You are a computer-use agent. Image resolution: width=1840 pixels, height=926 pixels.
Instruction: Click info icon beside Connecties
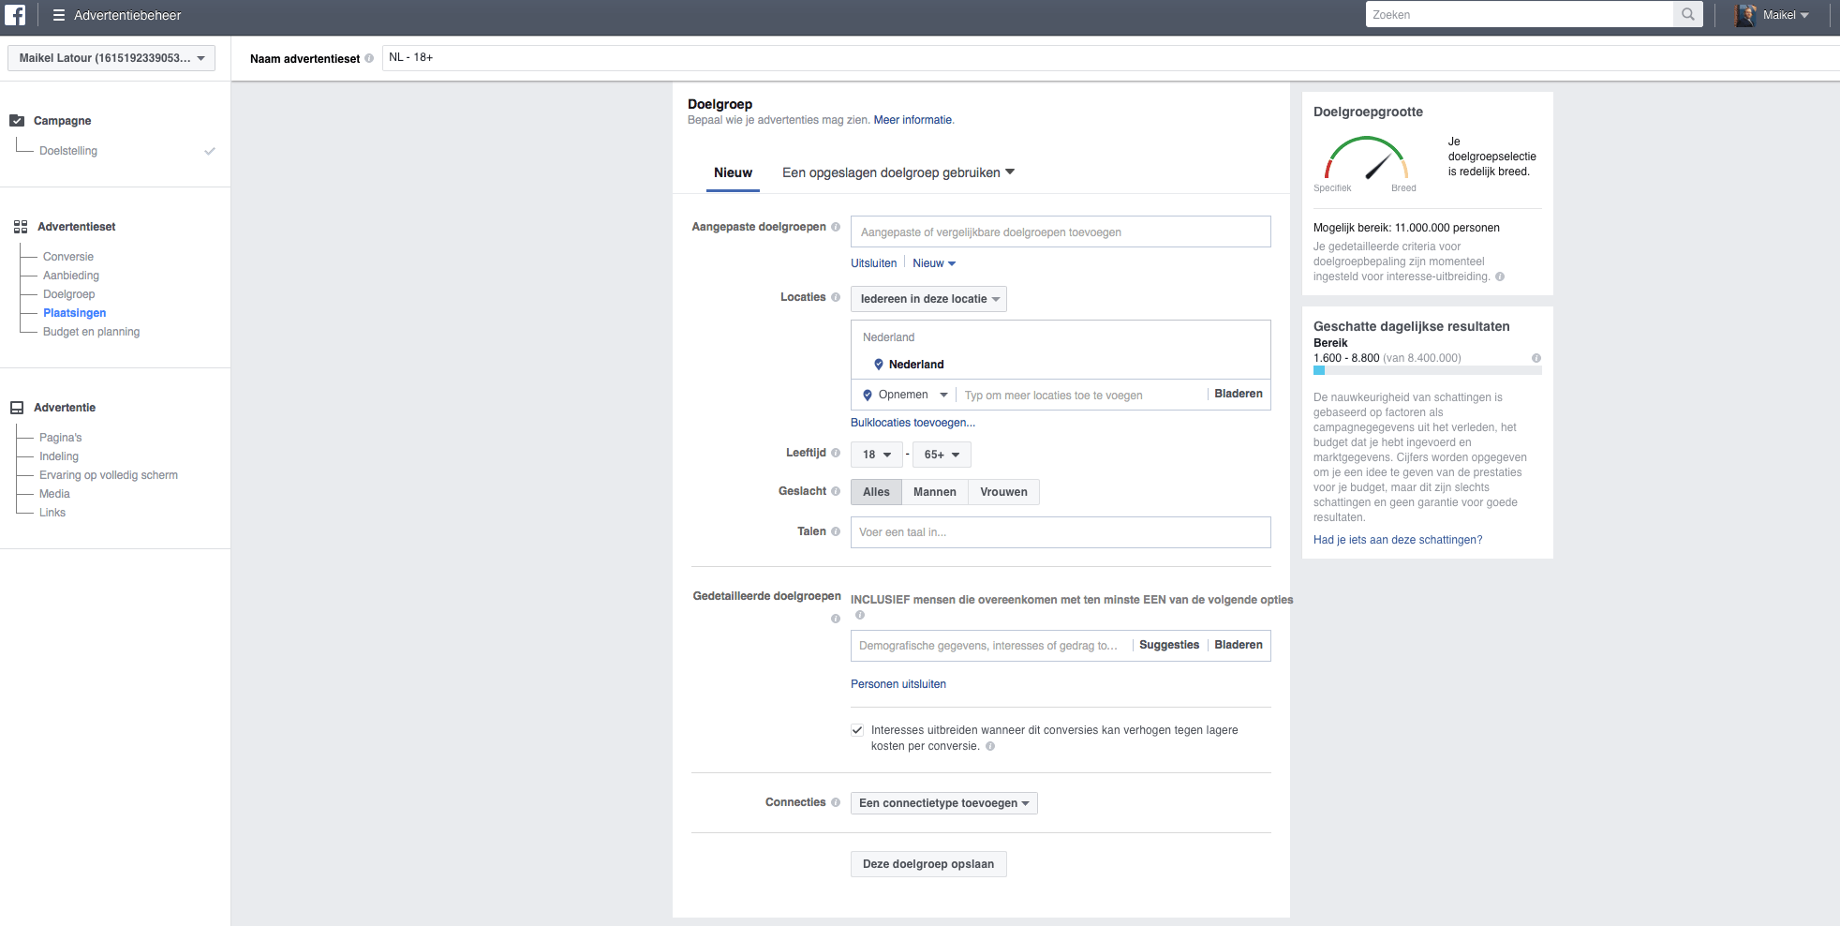pos(836,802)
